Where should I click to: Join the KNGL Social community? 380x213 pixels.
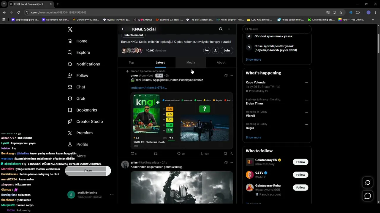click(x=227, y=50)
